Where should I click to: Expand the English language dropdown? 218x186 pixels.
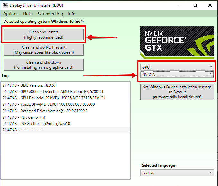click(x=177, y=173)
